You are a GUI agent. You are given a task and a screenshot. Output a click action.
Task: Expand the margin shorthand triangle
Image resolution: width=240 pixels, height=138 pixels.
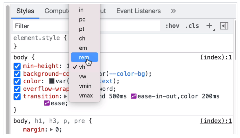pos(51,130)
